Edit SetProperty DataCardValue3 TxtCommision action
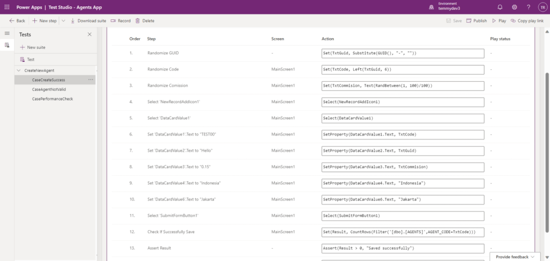The image size is (550, 261). (403, 167)
